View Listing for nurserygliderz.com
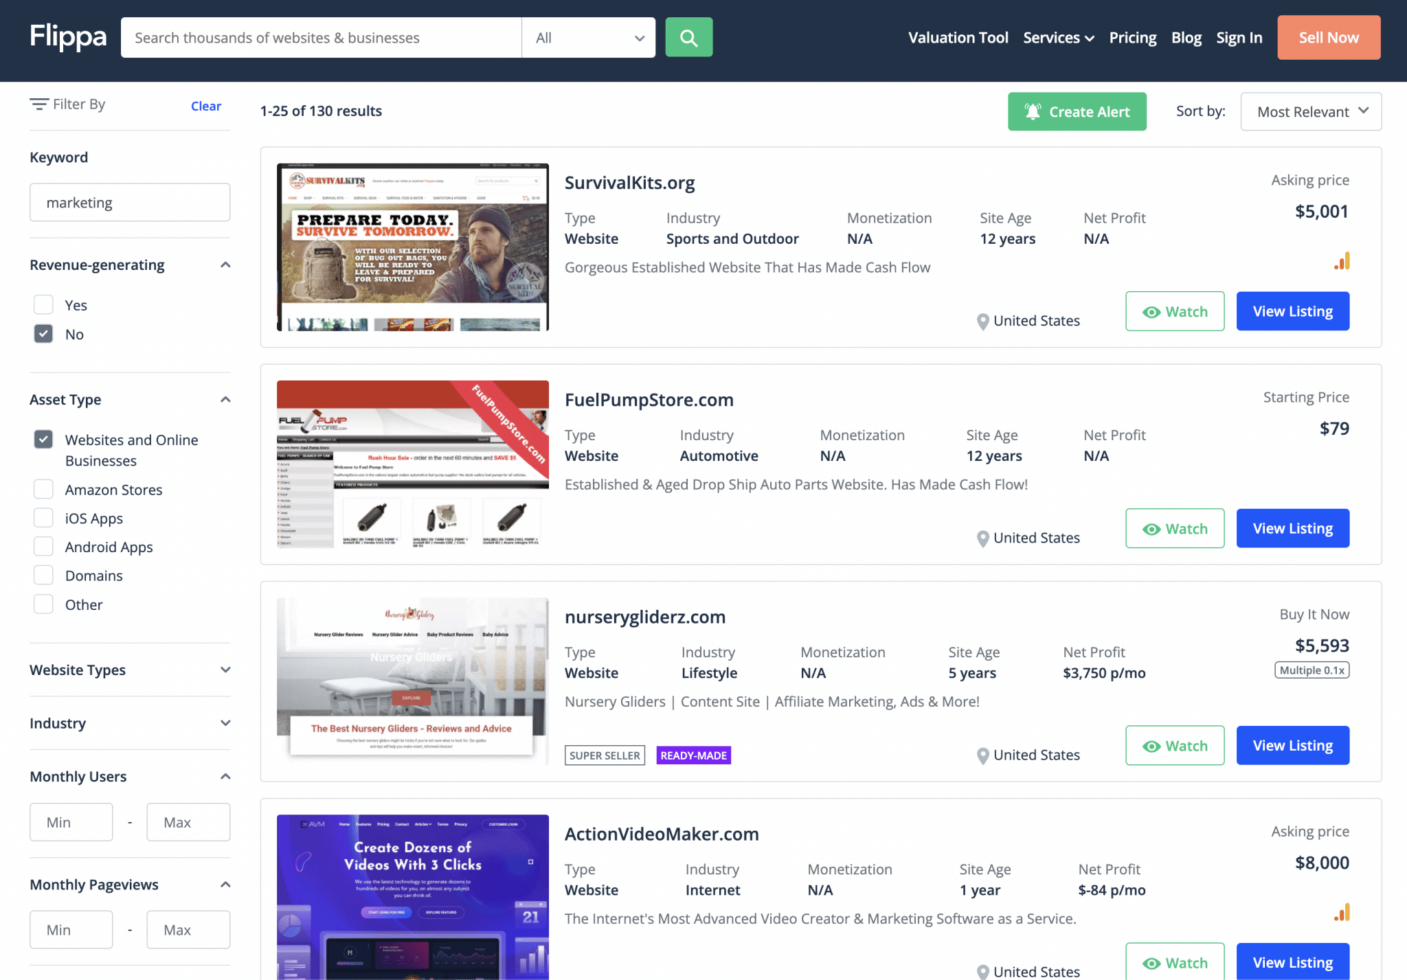Screen dimensions: 1407x980 click(1292, 745)
